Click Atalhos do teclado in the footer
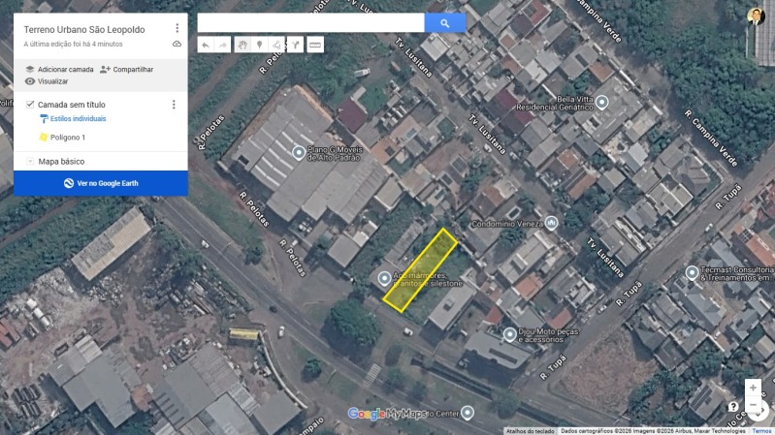The height and width of the screenshot is (435, 775). 531,431
